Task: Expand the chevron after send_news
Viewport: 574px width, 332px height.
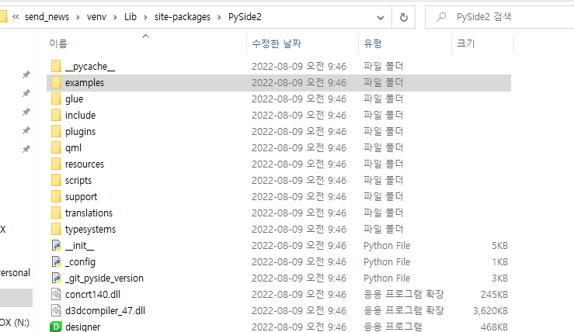Action: [x=78, y=17]
